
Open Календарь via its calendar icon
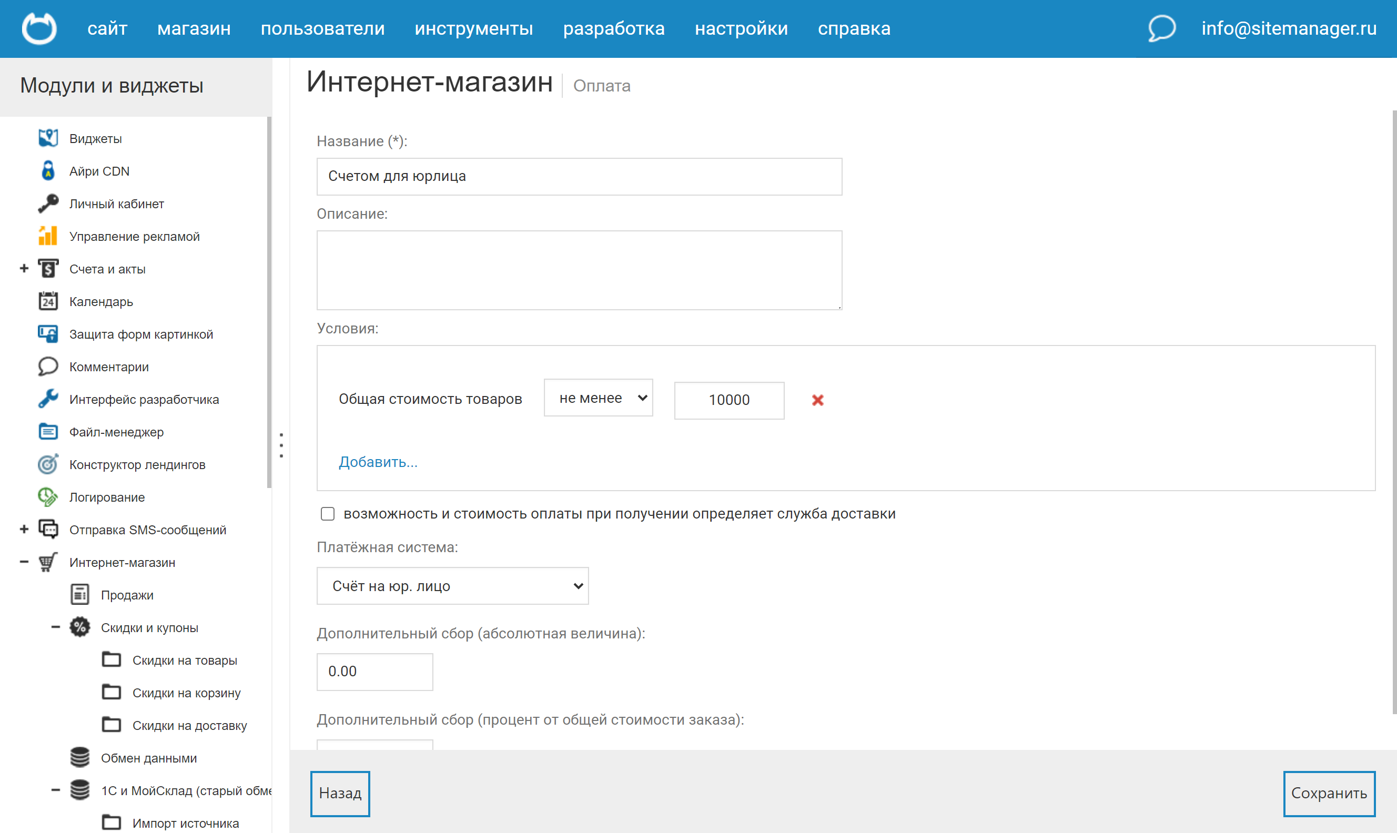click(48, 301)
